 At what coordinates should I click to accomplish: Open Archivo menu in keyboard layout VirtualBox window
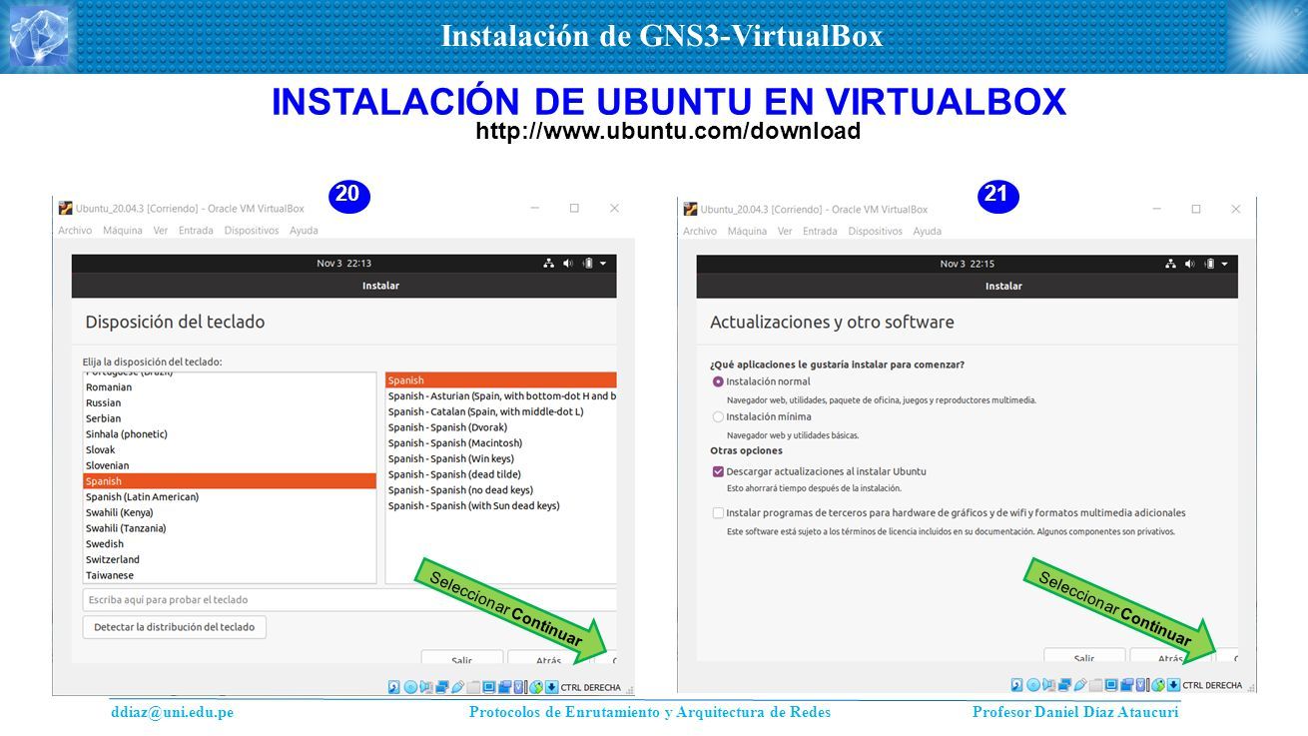75,231
